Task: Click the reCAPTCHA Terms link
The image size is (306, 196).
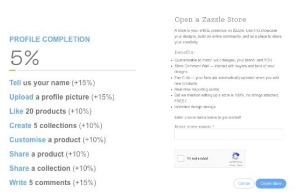Action: 239,165
